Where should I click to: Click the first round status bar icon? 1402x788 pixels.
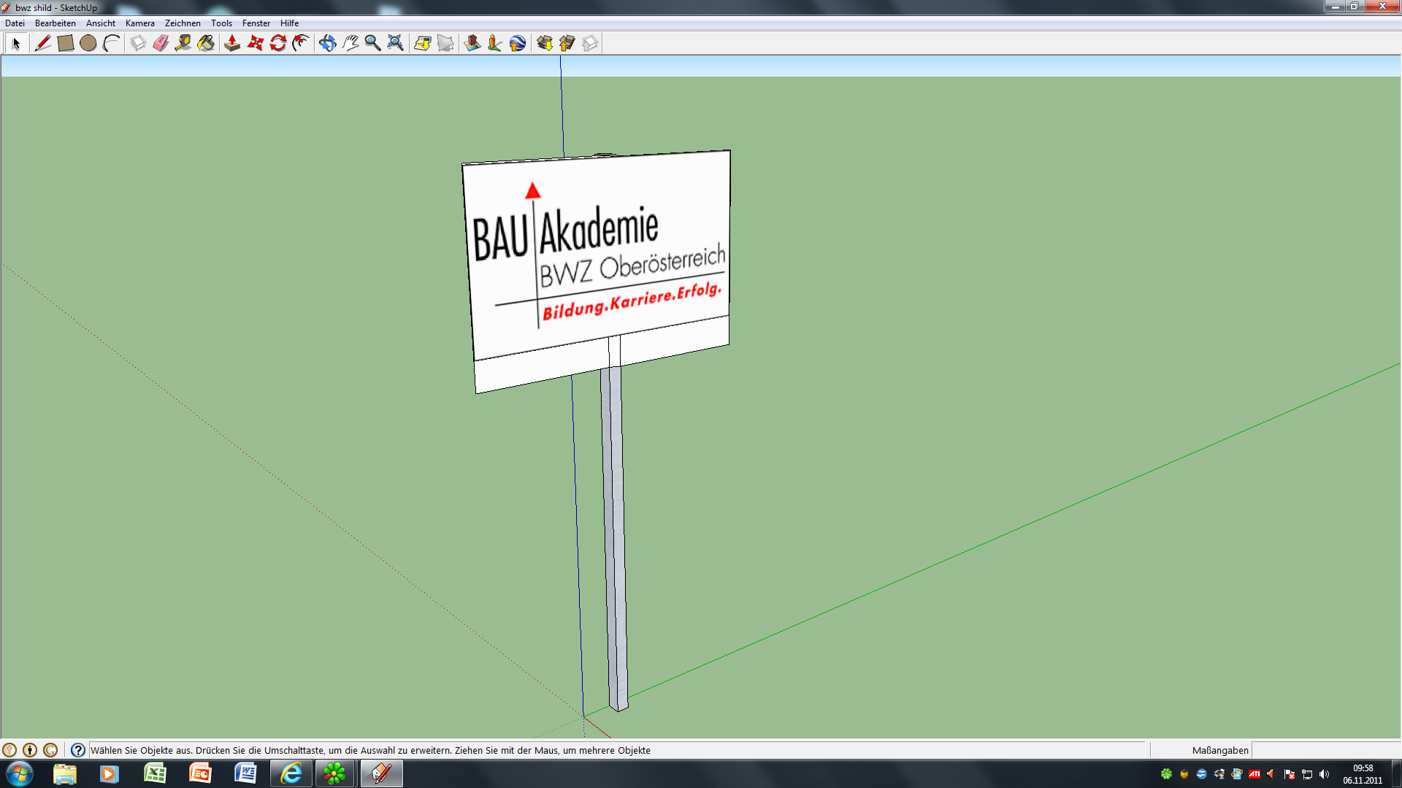pos(9,750)
